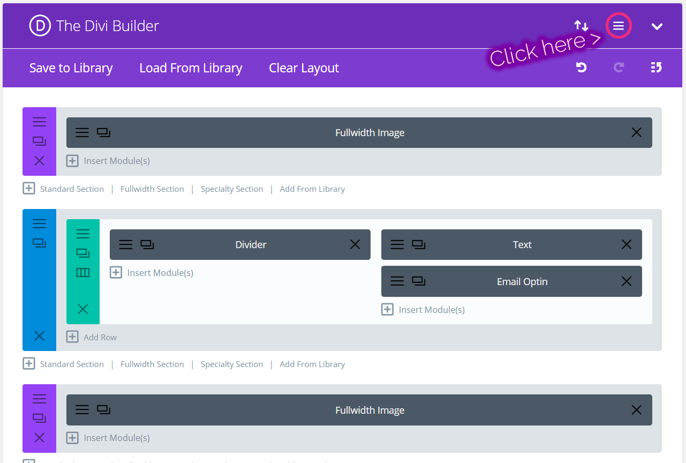Open green row settings icon
This screenshot has height=463, width=686.
(82, 234)
